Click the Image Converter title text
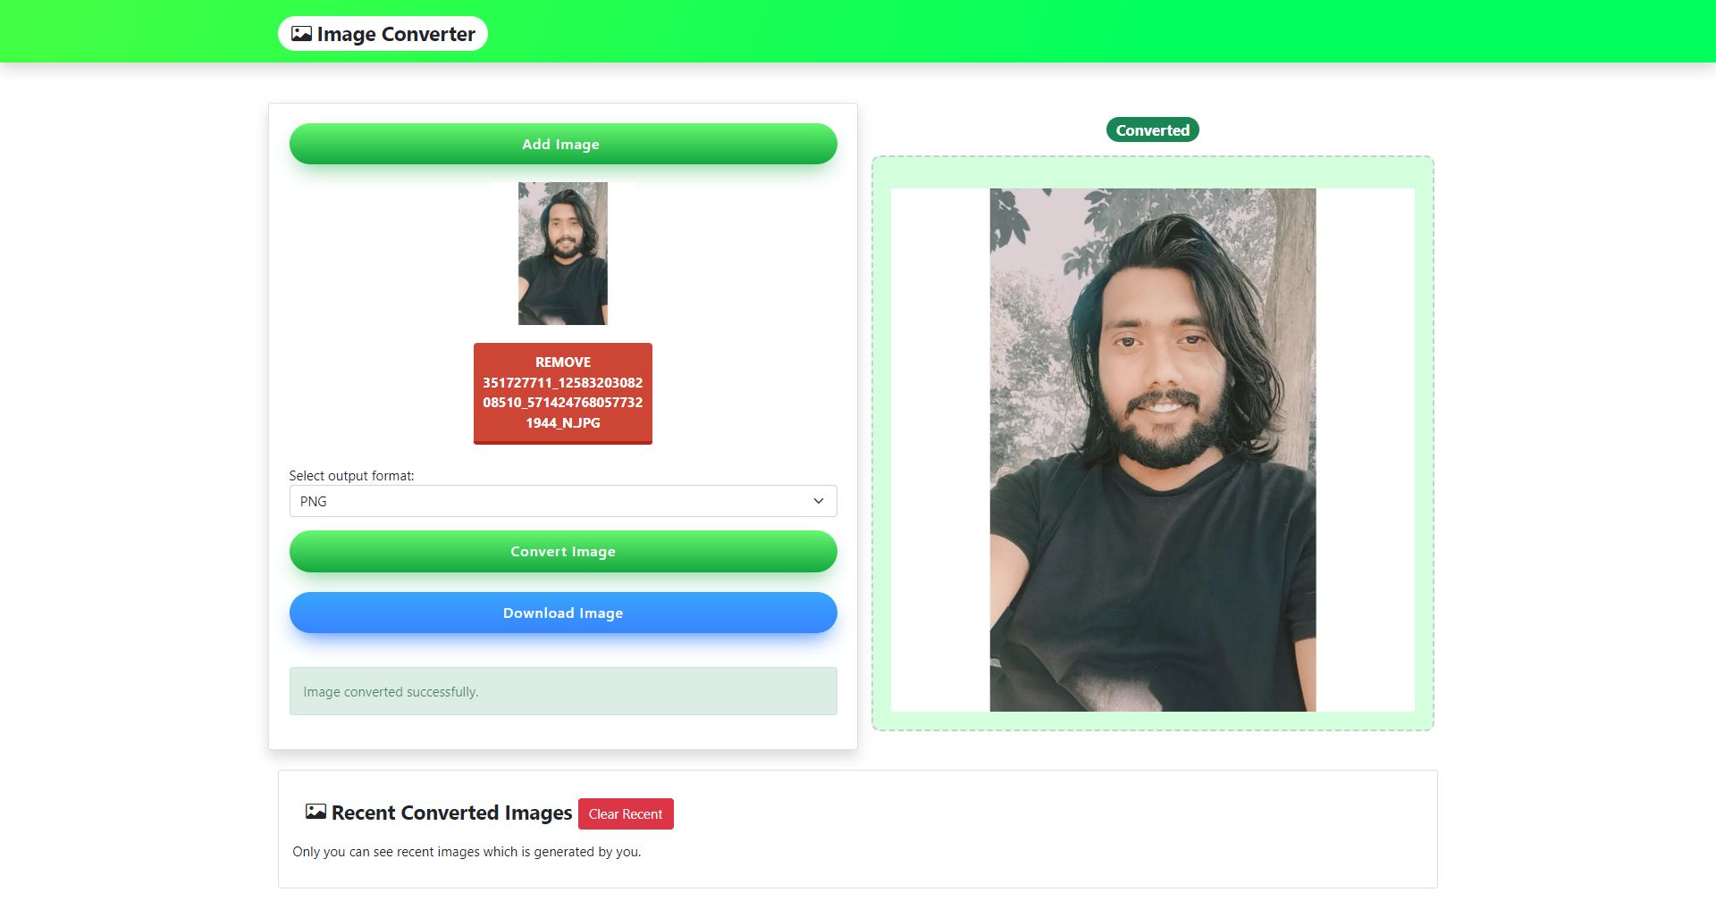Viewport: 1716px width, 909px height. (396, 34)
